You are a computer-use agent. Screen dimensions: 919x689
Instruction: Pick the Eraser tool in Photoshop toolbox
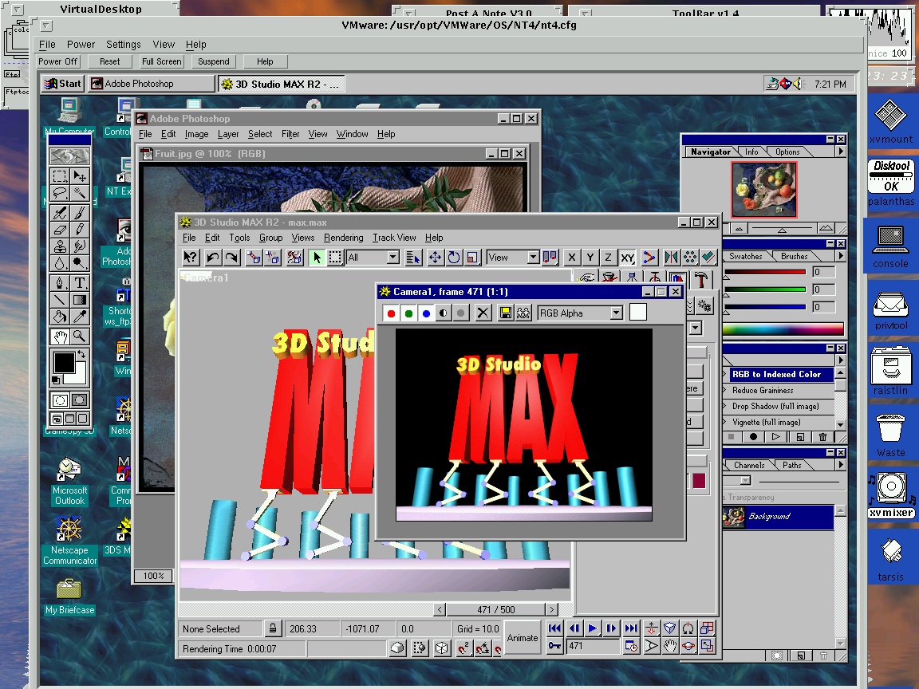60,230
